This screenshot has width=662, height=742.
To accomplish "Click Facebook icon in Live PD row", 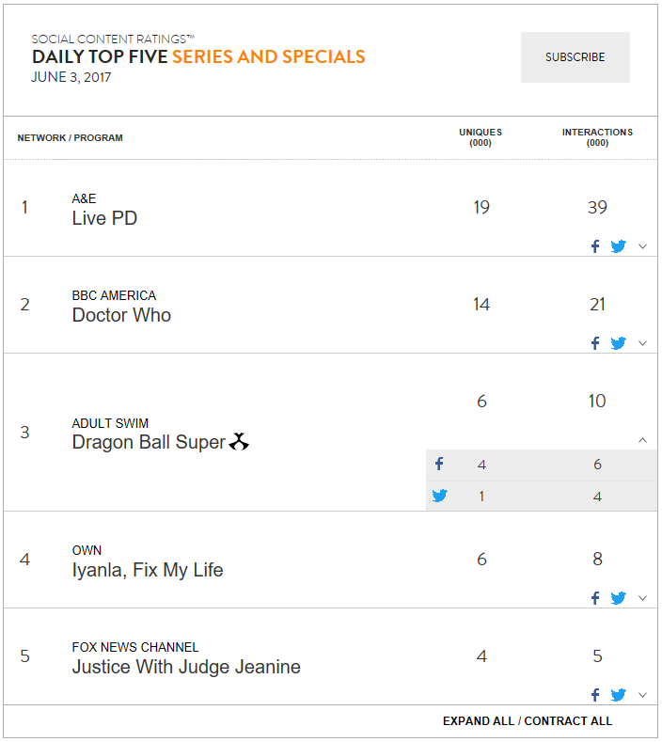I will pos(595,246).
